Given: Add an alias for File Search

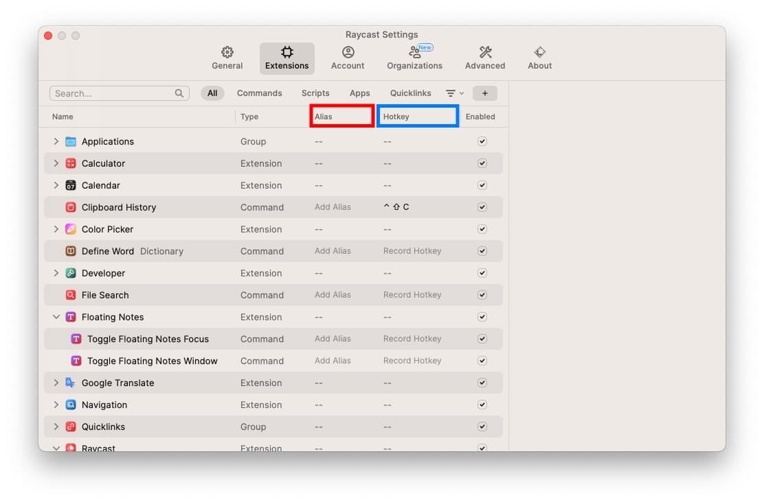Looking at the screenshot, I should click(333, 295).
